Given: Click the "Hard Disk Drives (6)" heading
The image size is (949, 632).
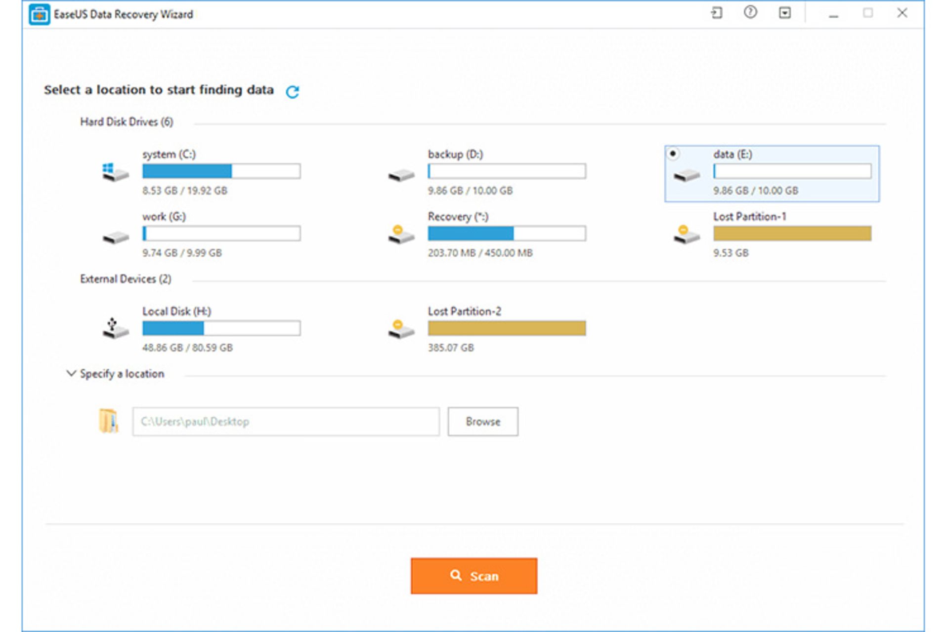Looking at the screenshot, I should click(x=127, y=122).
